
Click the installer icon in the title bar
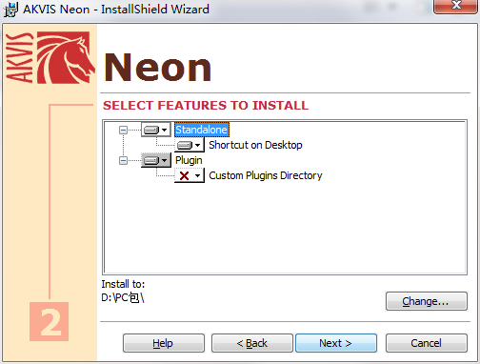tap(10, 10)
